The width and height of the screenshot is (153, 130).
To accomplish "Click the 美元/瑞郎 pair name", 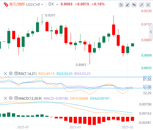I will coord(17,4).
